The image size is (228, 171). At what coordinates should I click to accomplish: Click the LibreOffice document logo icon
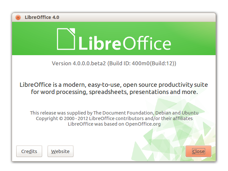pyautogui.click(x=67, y=39)
